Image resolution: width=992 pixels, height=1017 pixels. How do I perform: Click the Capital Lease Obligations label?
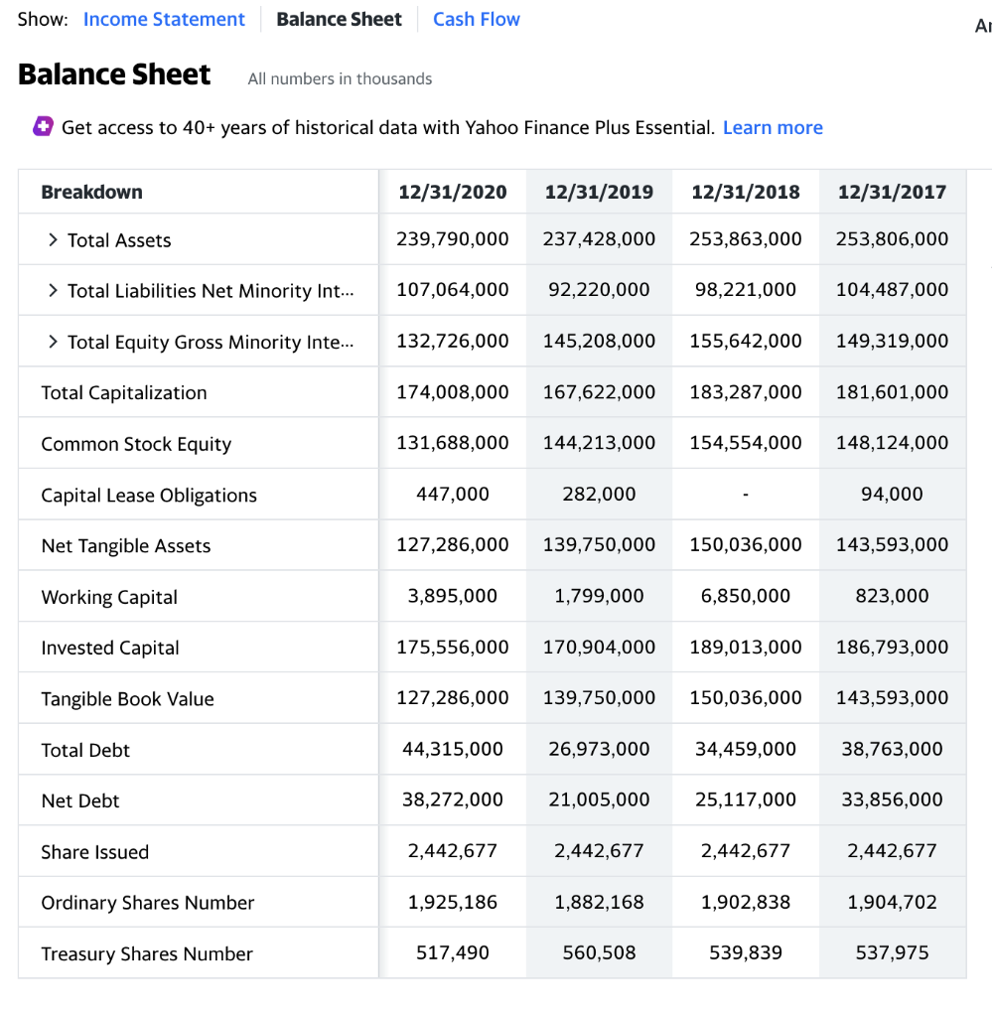(149, 496)
